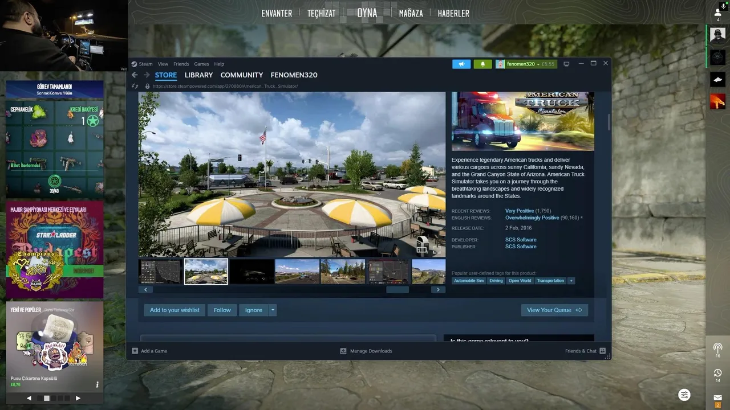
Task: Open the Steam menu
Action: (145, 64)
